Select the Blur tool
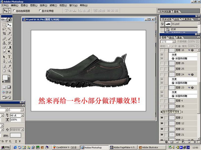 (4, 52)
